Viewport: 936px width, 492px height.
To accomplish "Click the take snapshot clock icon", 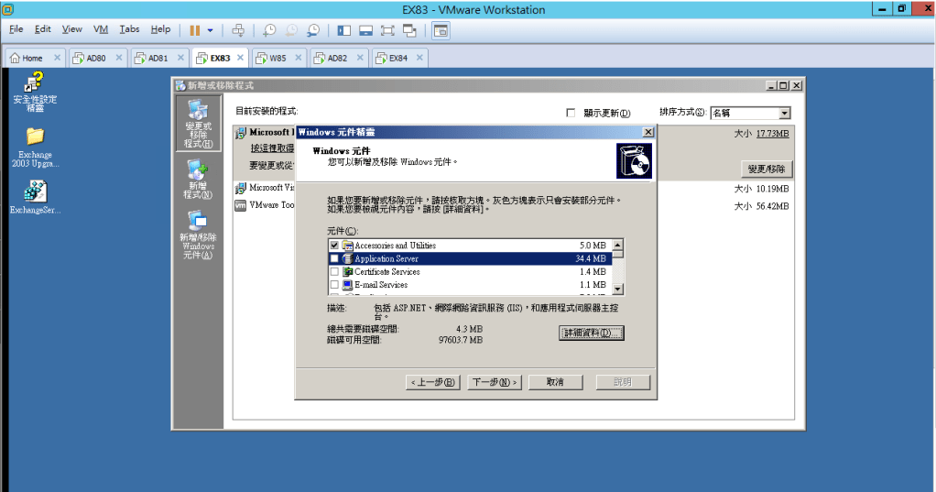I will (x=269, y=30).
